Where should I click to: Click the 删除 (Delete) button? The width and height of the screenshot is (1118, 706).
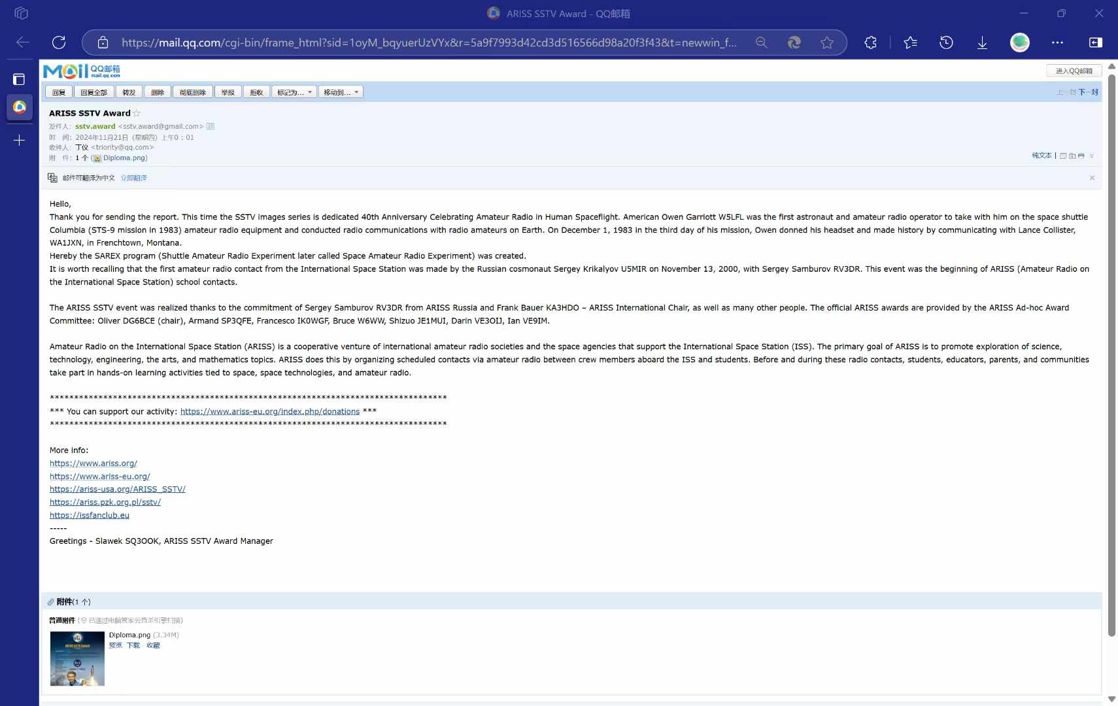click(158, 92)
